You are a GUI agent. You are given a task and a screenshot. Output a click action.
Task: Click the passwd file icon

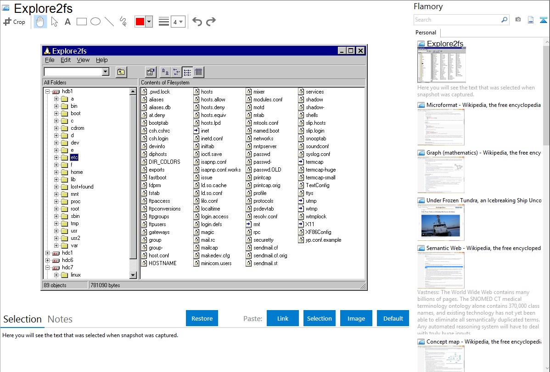[x=249, y=154]
